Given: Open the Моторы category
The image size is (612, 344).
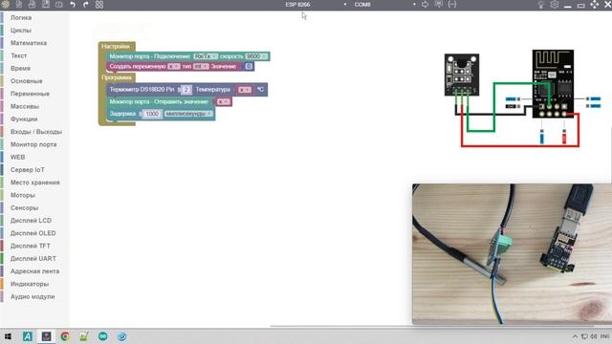Looking at the screenshot, I should (x=23, y=195).
